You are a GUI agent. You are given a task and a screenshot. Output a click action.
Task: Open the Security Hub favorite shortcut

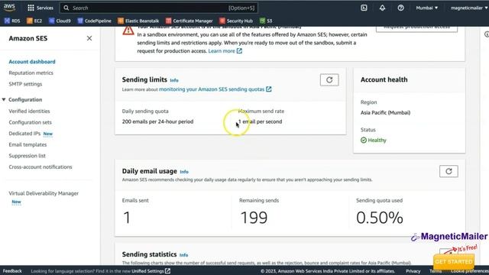[236, 21]
